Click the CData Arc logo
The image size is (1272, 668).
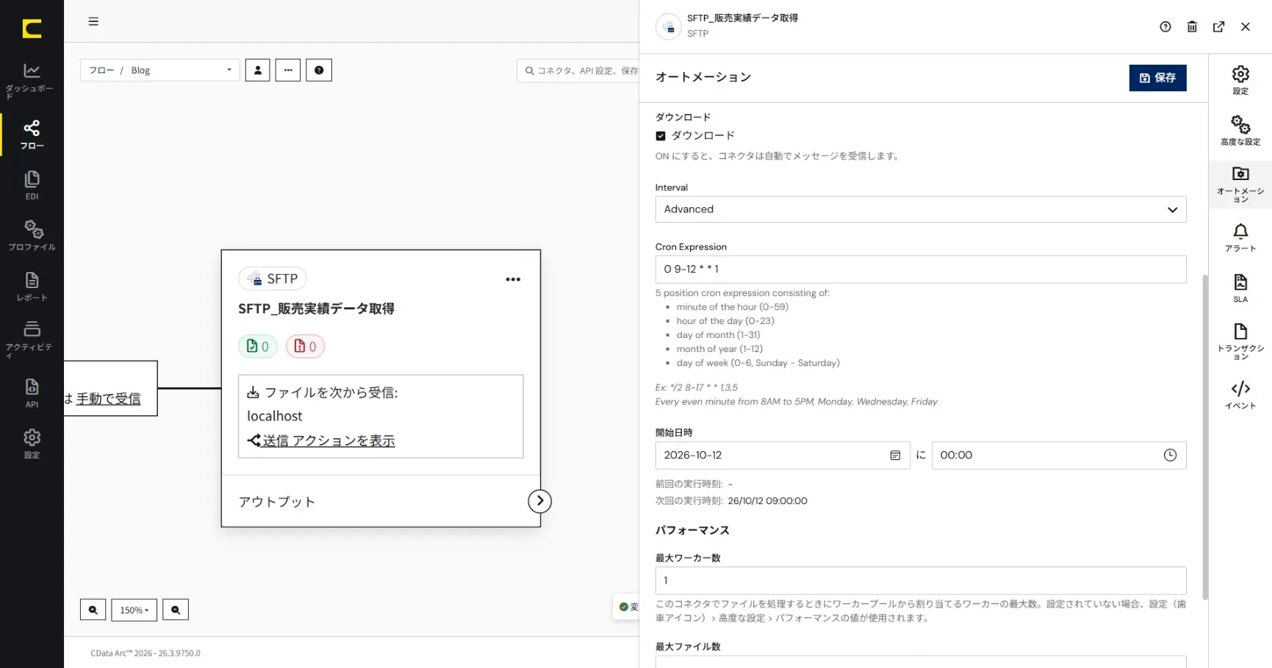[x=32, y=29]
